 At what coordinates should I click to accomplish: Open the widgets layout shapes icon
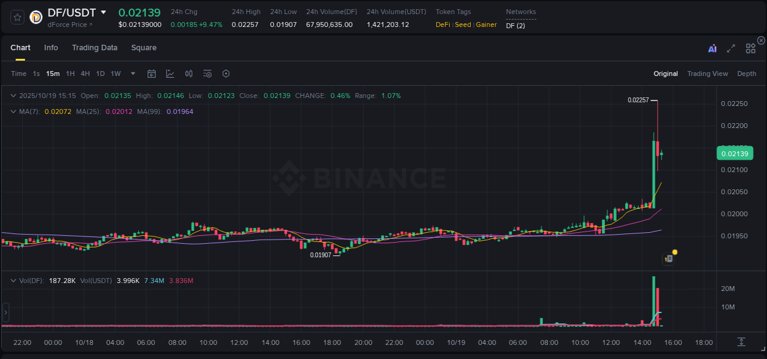pyautogui.click(x=750, y=48)
